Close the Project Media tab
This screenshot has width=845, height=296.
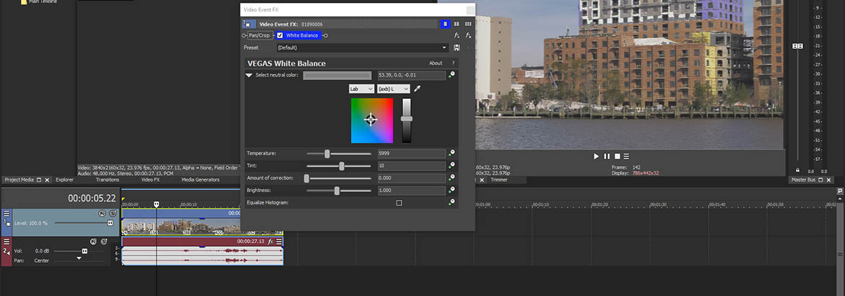point(47,180)
